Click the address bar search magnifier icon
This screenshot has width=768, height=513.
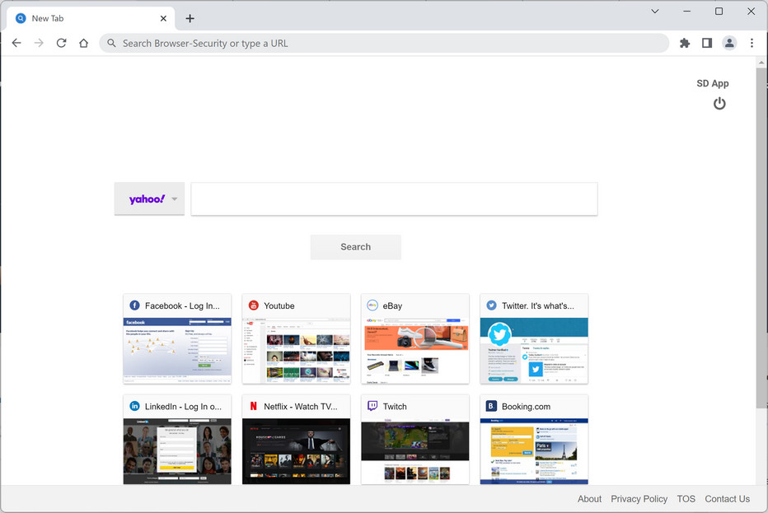pyautogui.click(x=112, y=43)
